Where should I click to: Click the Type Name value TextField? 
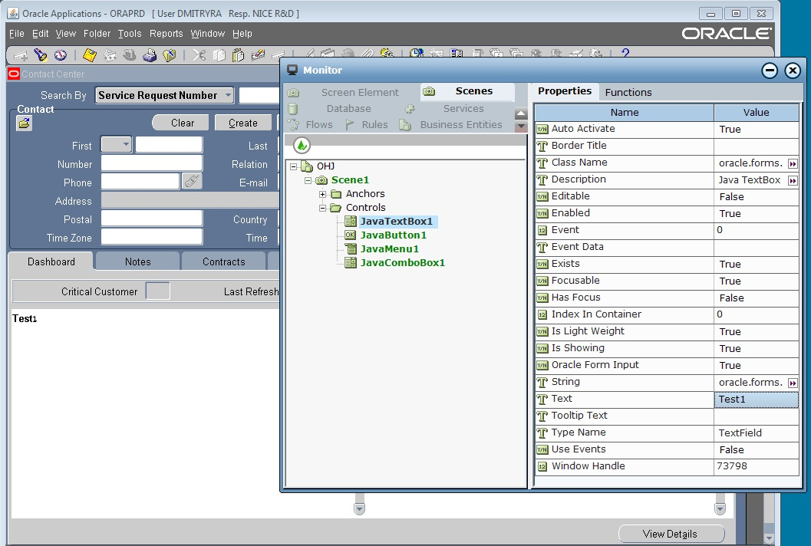757,433
